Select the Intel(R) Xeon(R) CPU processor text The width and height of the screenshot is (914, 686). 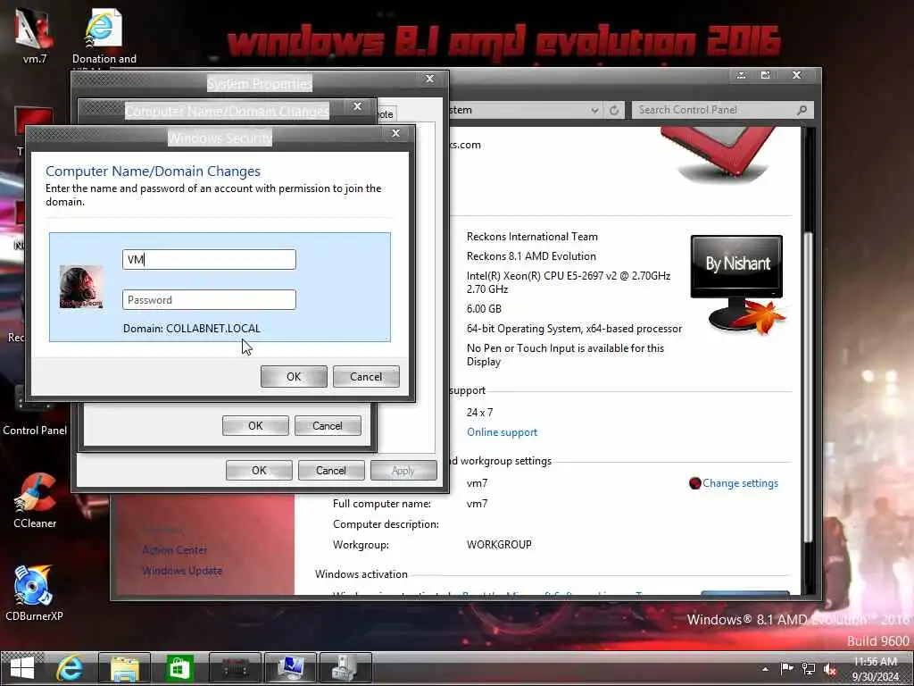[x=569, y=282]
